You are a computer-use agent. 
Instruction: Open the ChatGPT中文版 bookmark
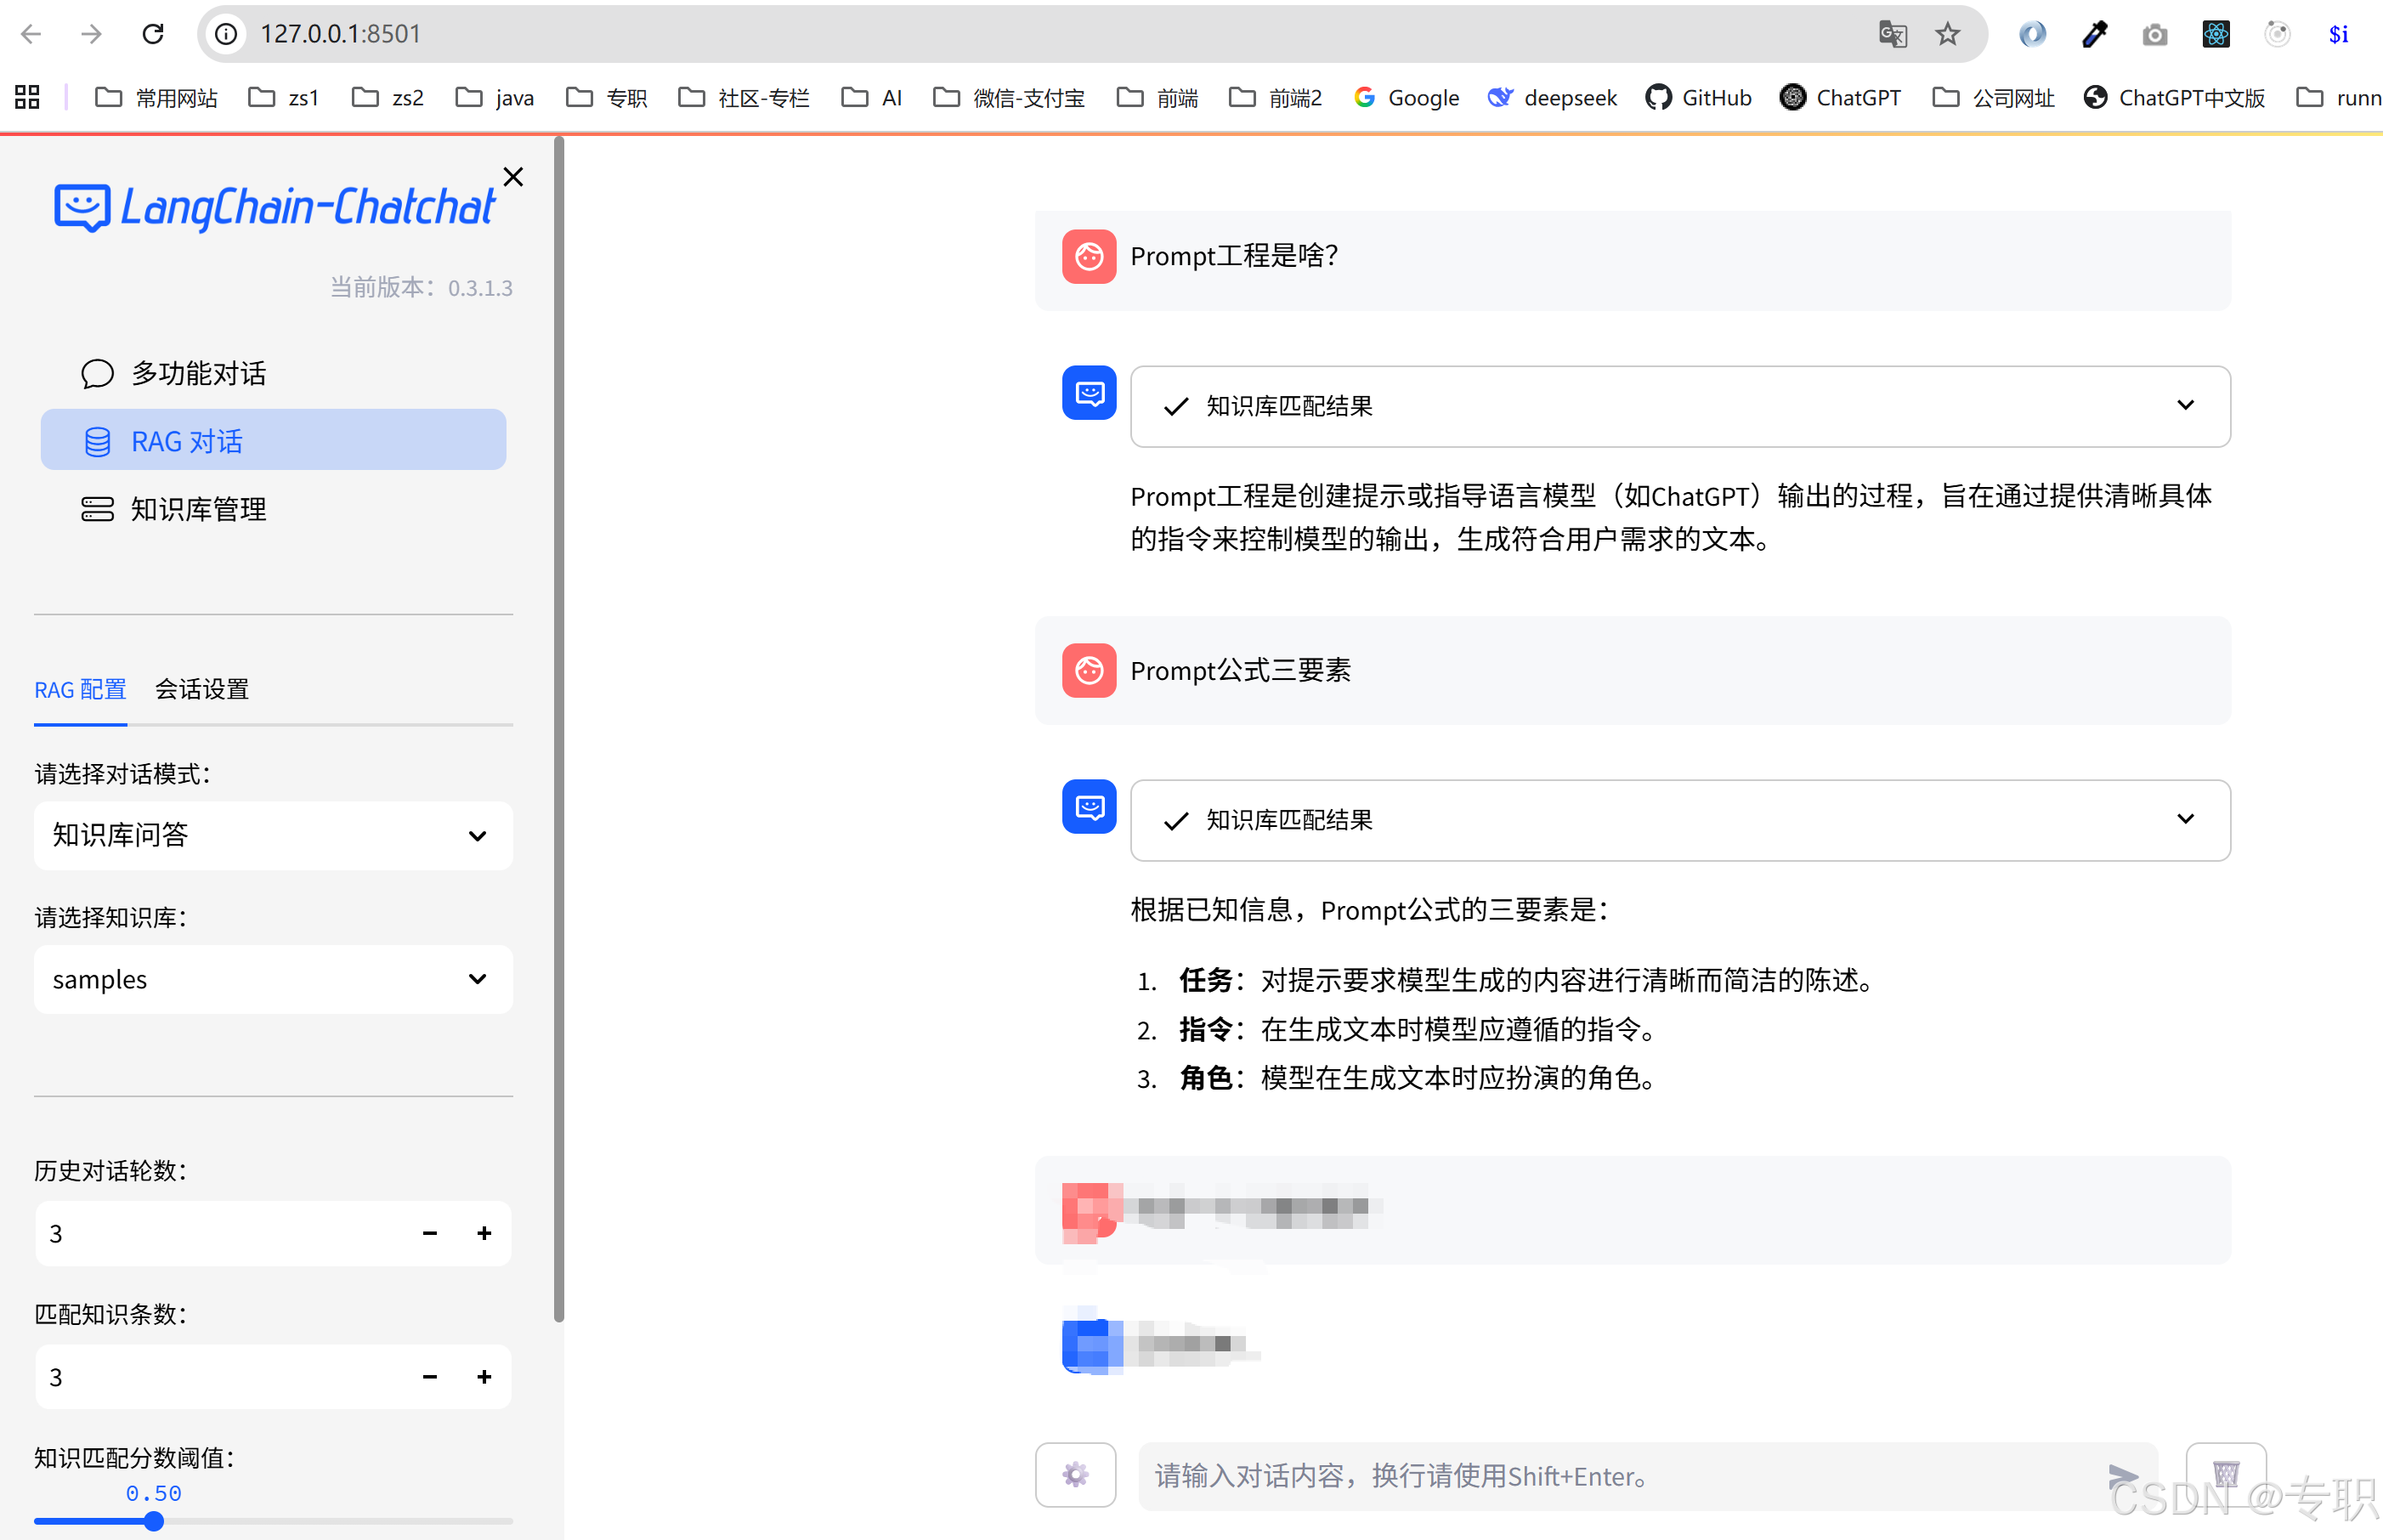click(2174, 97)
